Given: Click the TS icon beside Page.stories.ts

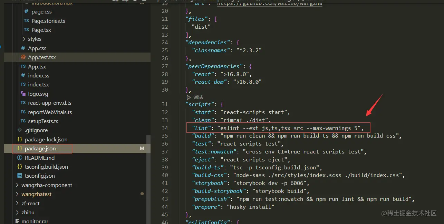Looking at the screenshot, I should (x=27, y=21).
